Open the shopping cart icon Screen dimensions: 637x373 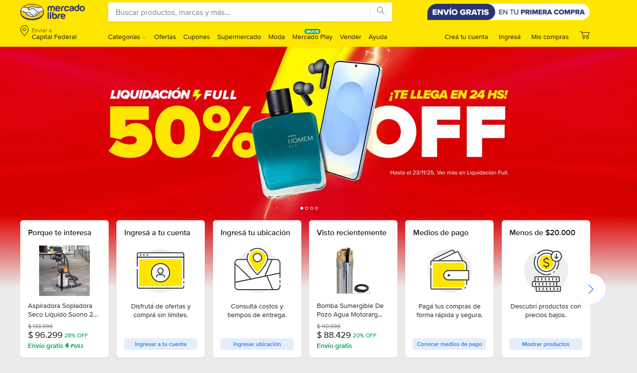click(584, 36)
